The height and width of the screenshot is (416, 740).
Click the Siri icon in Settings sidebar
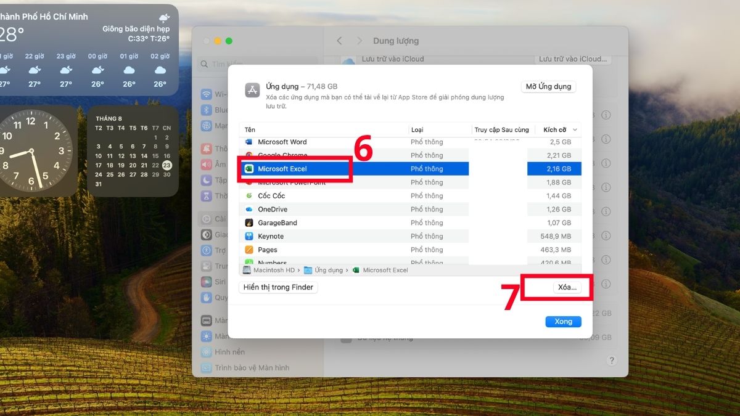[207, 282]
